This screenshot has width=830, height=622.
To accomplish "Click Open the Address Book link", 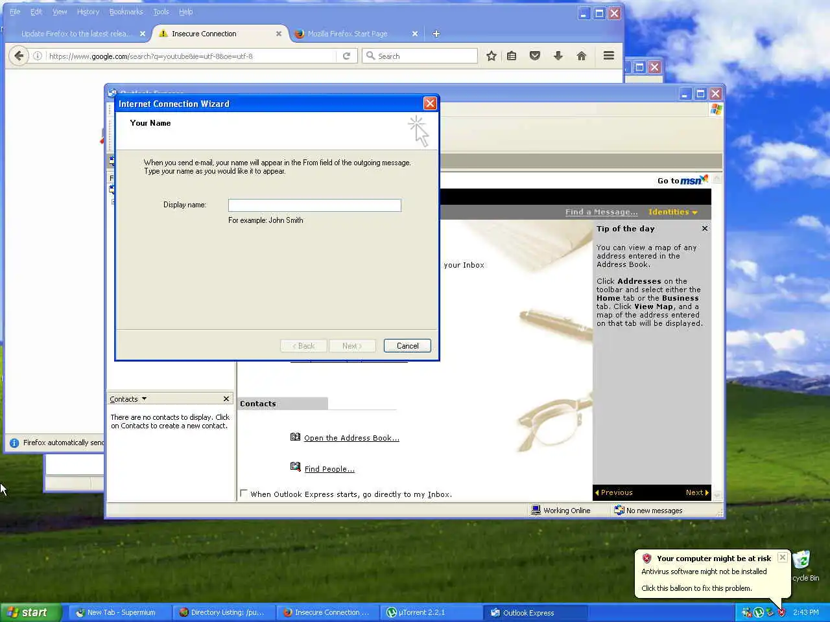I will 351,438.
